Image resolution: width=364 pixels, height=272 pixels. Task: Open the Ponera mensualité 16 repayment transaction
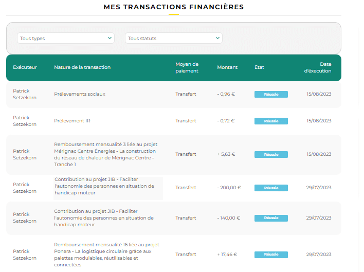tap(105, 255)
